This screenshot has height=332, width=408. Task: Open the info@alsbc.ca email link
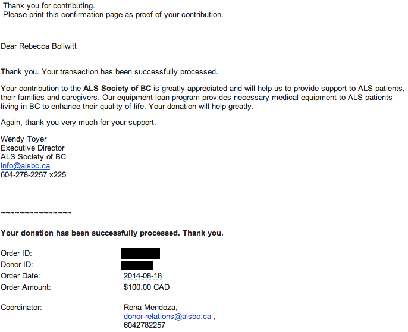click(25, 166)
